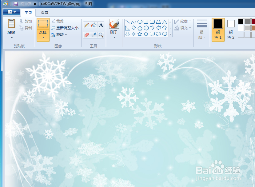Open Customize Quick Access Toolbar dropdown

pos(35,4)
